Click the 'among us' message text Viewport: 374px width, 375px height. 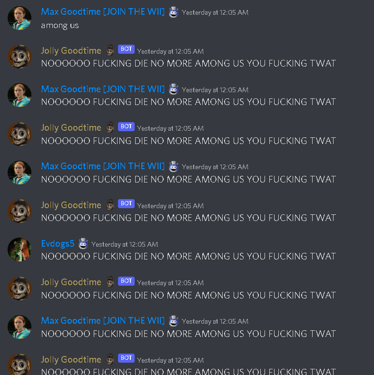pos(60,25)
